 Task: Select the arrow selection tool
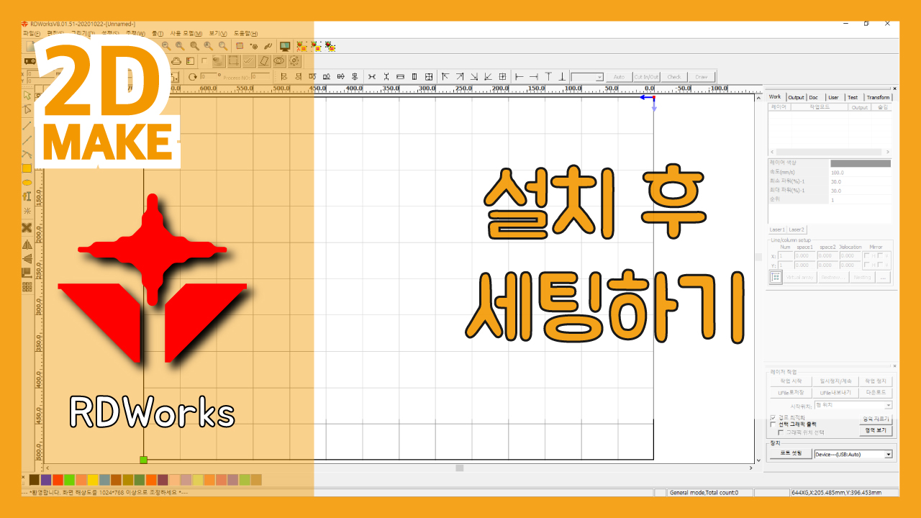tap(27, 95)
